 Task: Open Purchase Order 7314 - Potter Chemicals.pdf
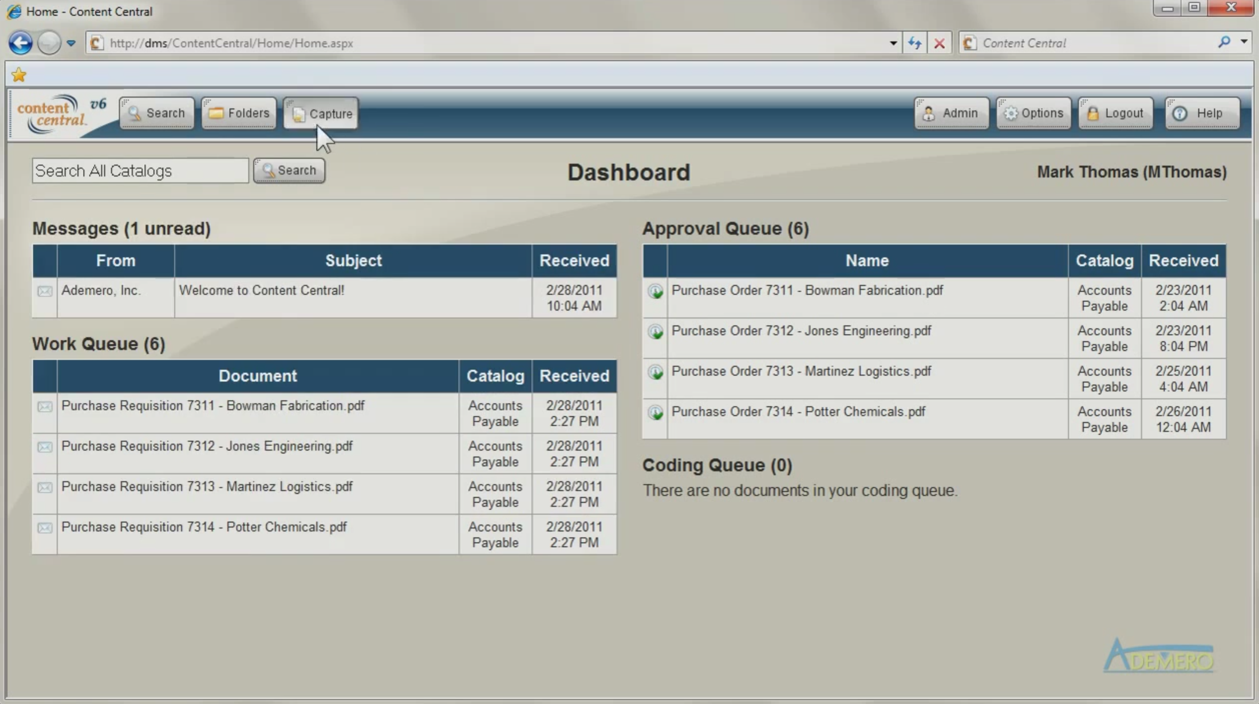click(x=798, y=412)
